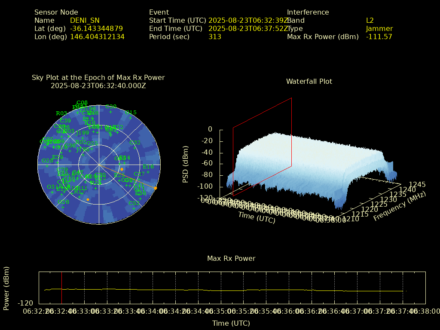The width and height of the screenshot is (440, 330).
Task: Click the Waterfall Plot title
Action: (309, 81)
